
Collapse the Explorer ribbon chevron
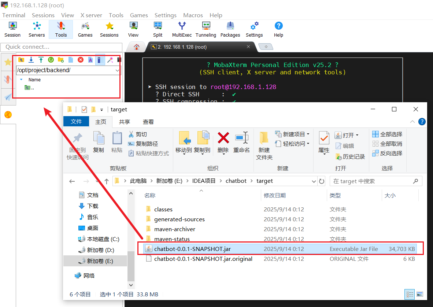pos(412,122)
